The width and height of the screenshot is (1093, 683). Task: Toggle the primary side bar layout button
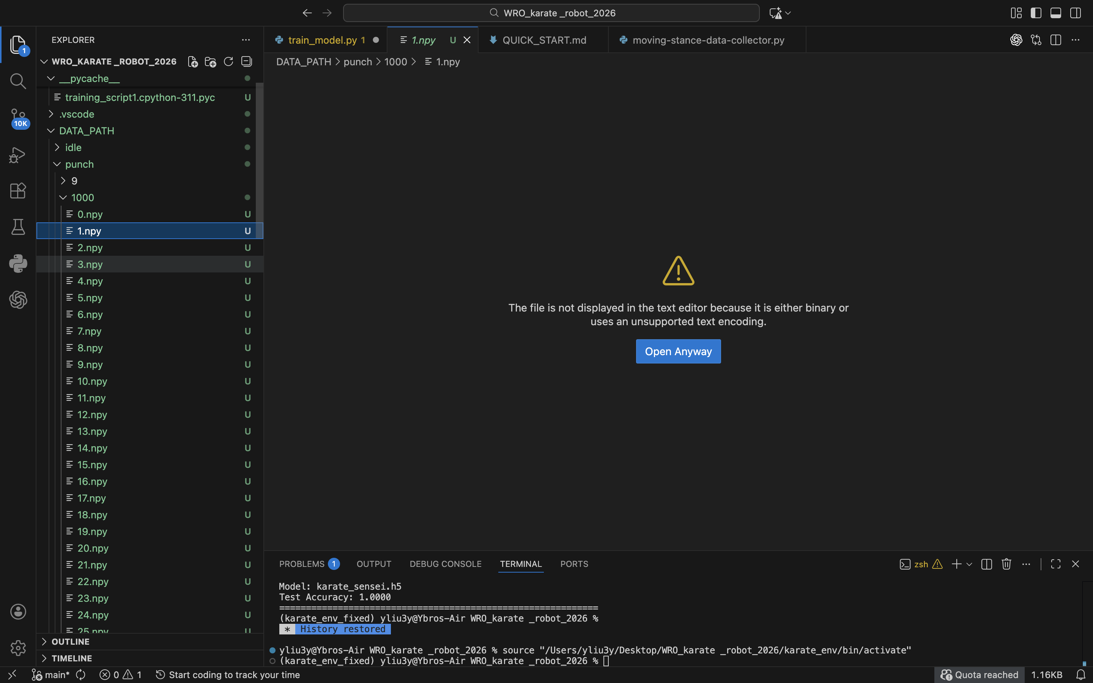coord(1036,13)
